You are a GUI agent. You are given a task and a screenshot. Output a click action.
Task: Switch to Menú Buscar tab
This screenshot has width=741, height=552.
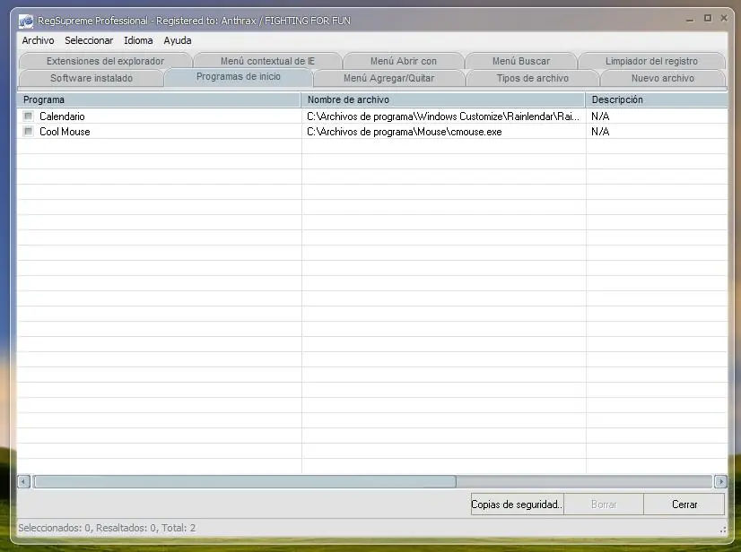coord(521,61)
